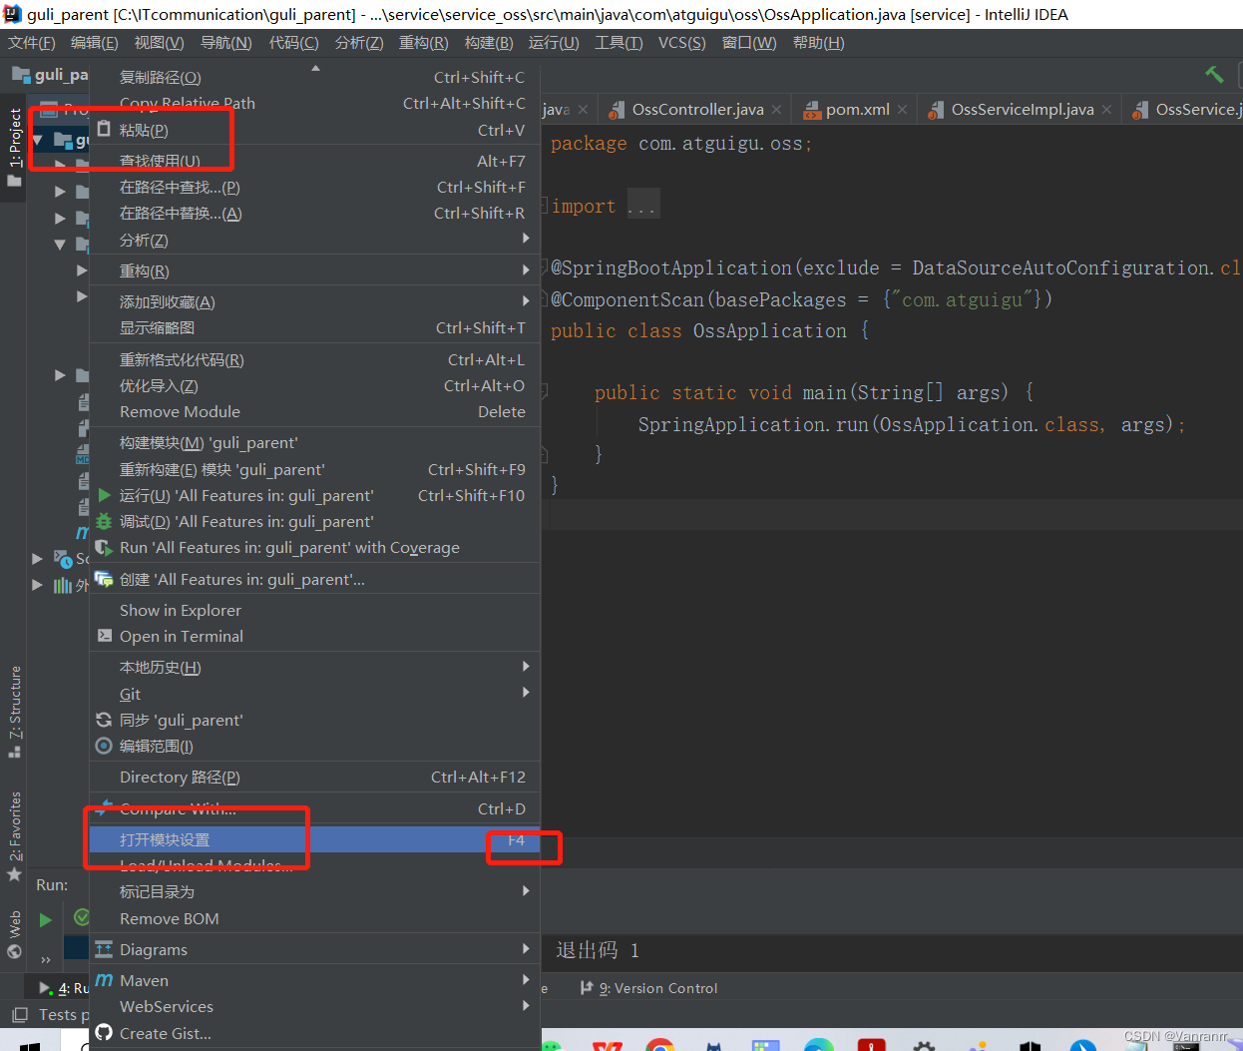Click Show in Explorer
This screenshot has height=1051, width=1243.
coord(314,610)
